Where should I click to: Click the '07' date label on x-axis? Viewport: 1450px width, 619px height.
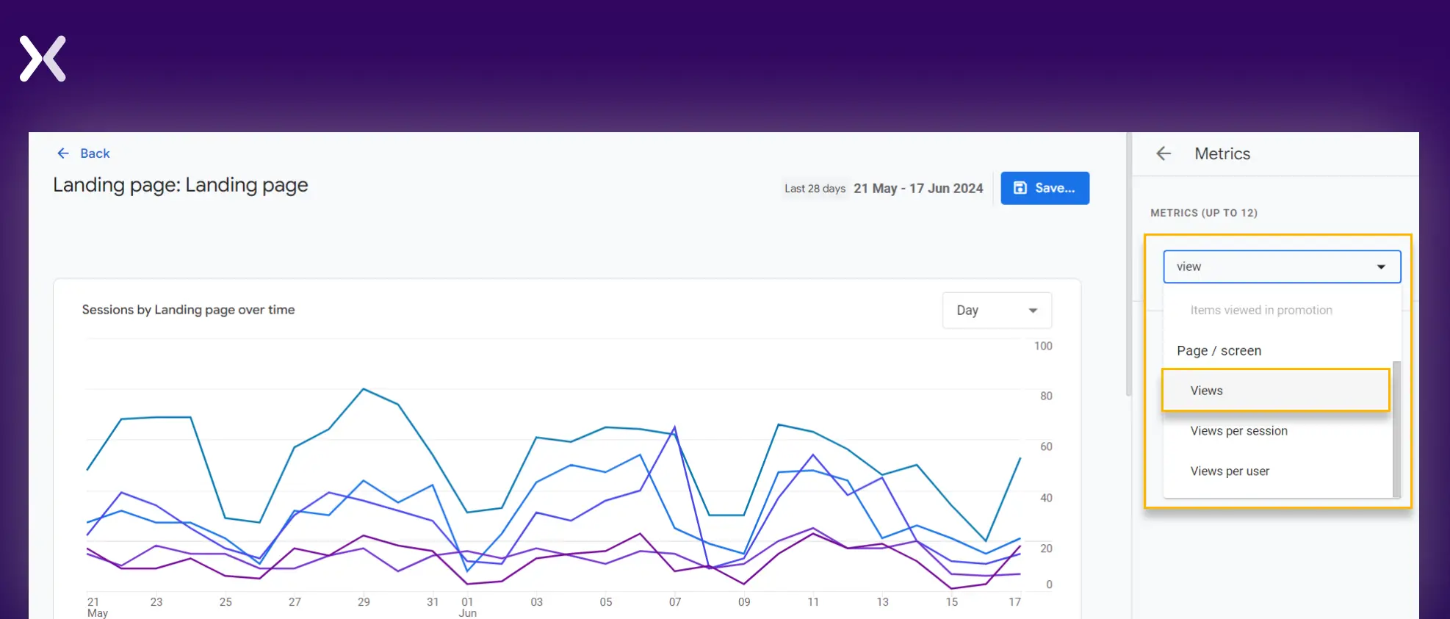coord(675,602)
